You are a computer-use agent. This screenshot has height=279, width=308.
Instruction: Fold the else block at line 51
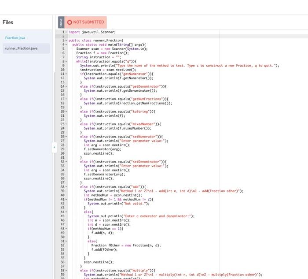point(66,241)
